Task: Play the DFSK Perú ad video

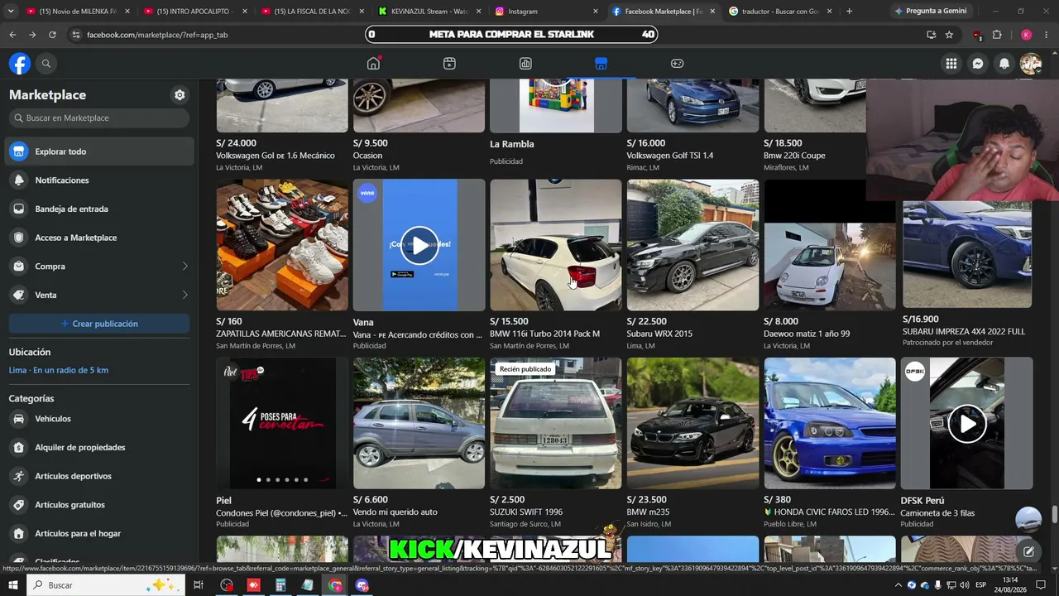Action: tap(966, 424)
